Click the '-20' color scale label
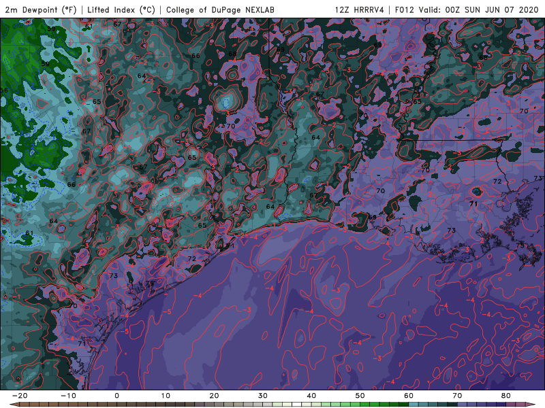545x408 pixels. 19,396
